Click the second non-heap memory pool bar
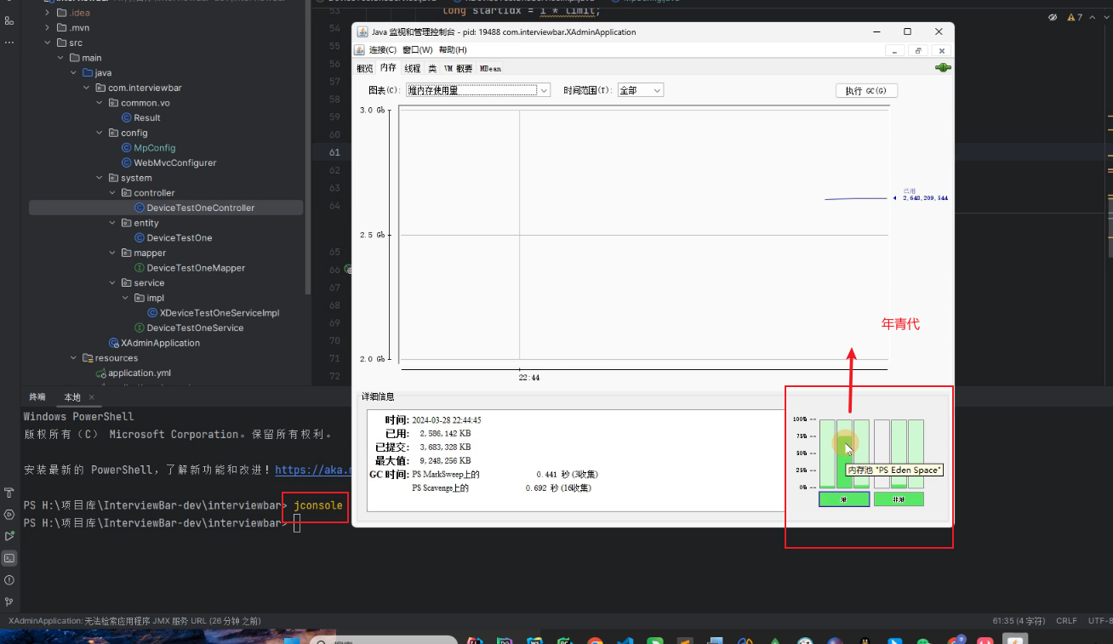 (x=899, y=453)
